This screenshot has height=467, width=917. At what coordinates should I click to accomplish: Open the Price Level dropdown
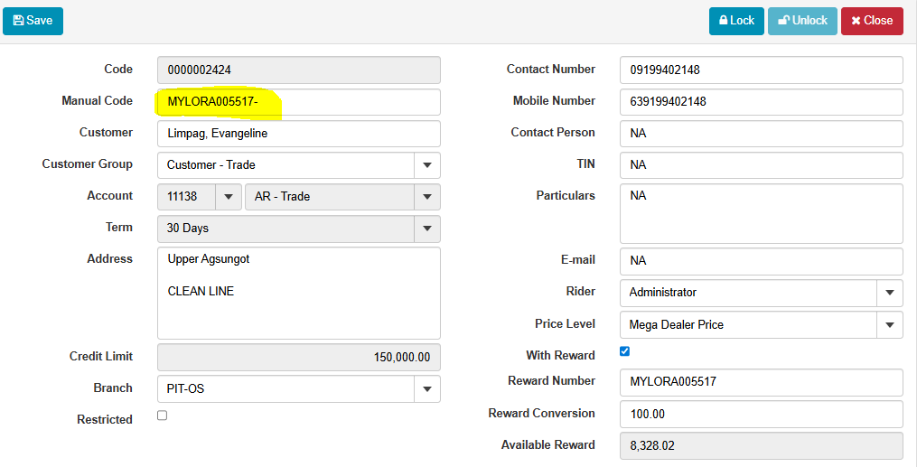click(889, 325)
